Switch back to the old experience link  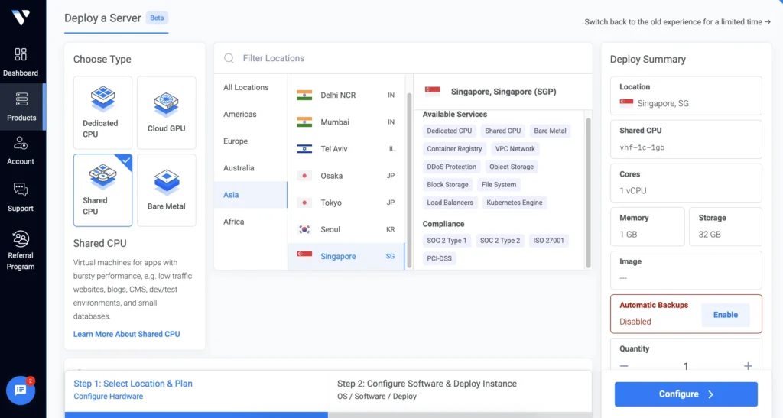coord(677,22)
